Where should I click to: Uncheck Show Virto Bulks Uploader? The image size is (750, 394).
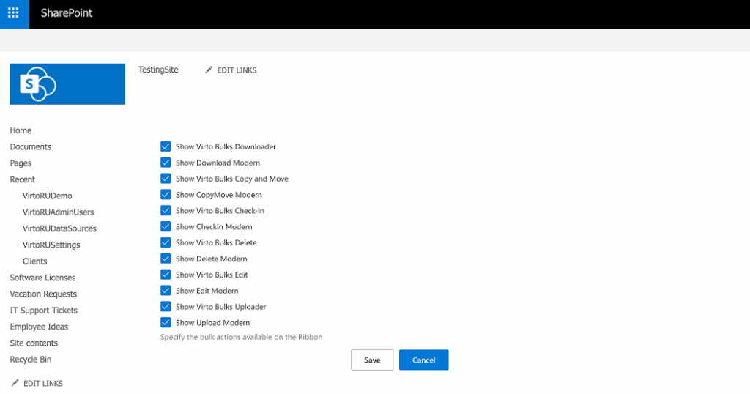166,307
